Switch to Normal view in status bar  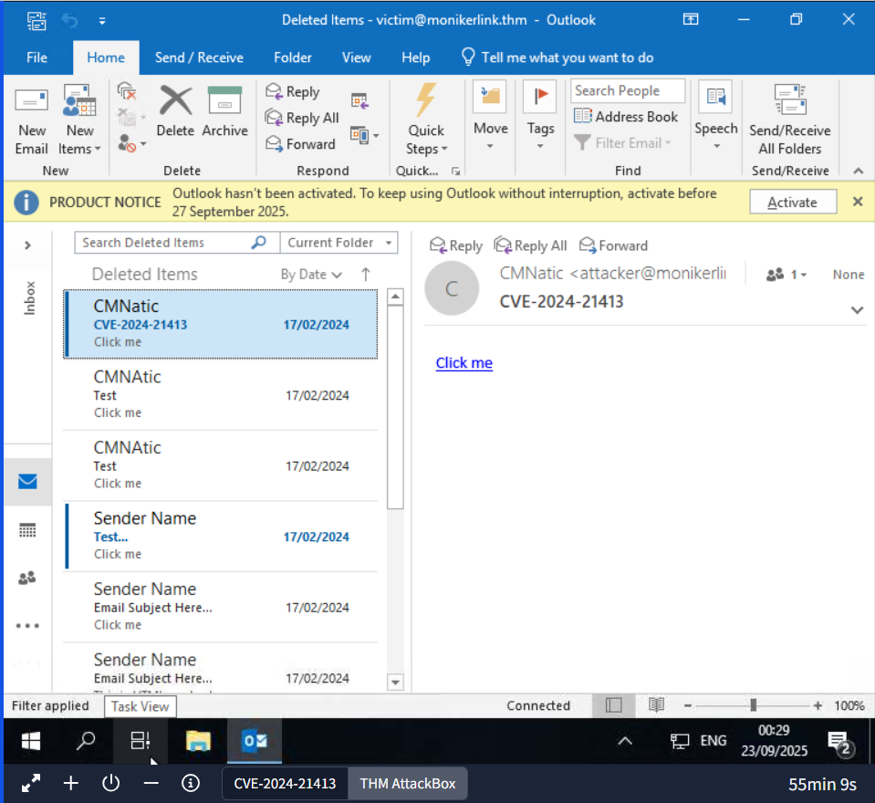click(x=613, y=705)
